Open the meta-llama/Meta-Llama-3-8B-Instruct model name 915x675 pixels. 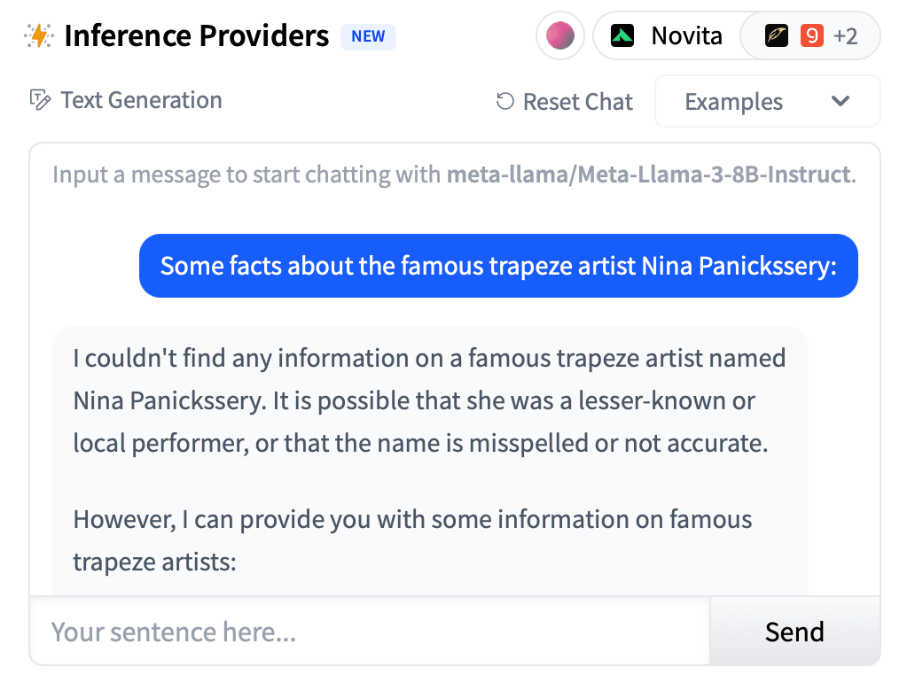649,174
